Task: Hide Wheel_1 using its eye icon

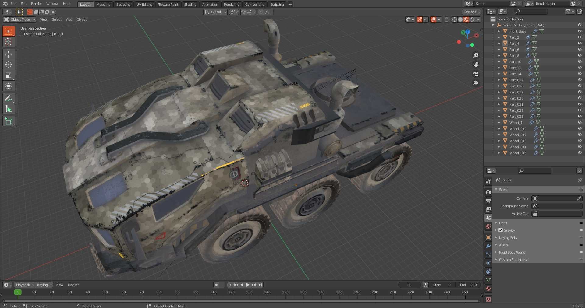Action: pyautogui.click(x=580, y=122)
